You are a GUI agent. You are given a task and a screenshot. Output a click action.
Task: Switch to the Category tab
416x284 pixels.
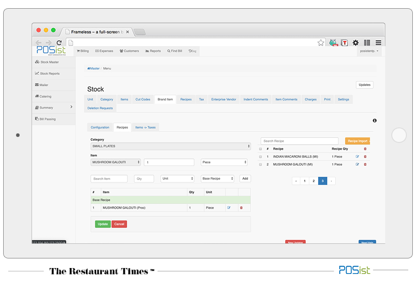pos(107,100)
